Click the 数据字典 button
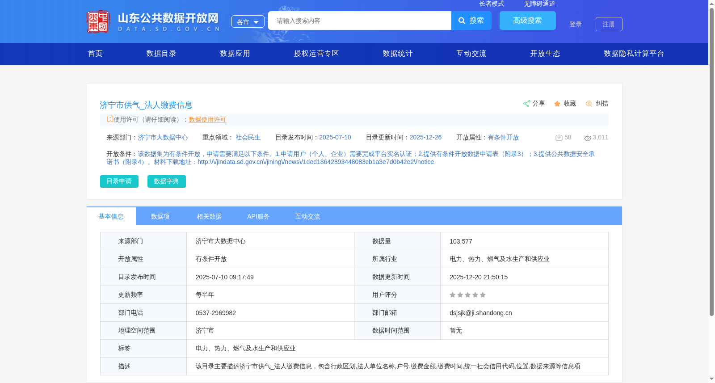 [x=167, y=181]
